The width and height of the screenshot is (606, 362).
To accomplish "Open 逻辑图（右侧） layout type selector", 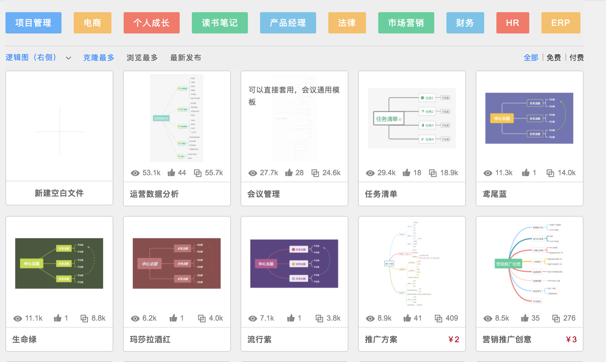I will tap(31, 57).
